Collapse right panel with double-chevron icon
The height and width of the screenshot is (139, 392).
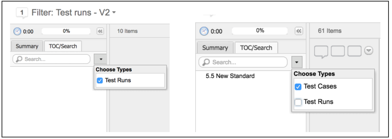(299, 31)
